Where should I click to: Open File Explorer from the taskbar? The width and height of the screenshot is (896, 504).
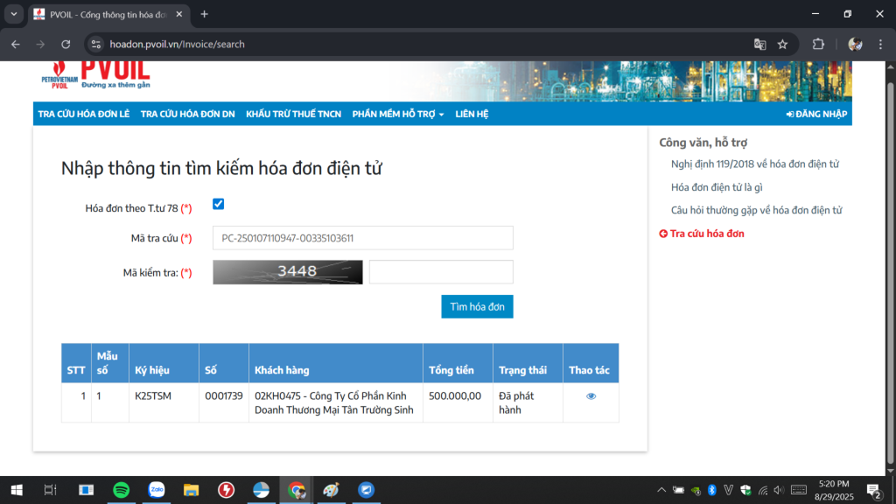(191, 490)
